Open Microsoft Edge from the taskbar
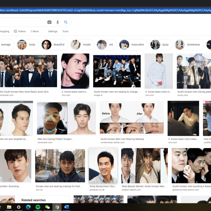This screenshot has width=211, height=211. pos(28,207)
